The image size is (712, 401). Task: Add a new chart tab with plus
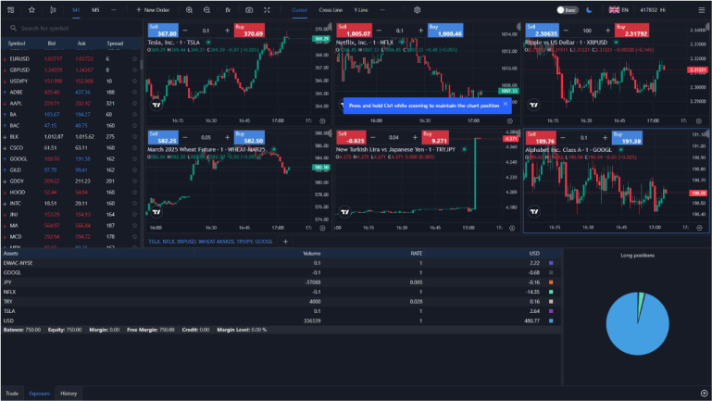point(285,242)
